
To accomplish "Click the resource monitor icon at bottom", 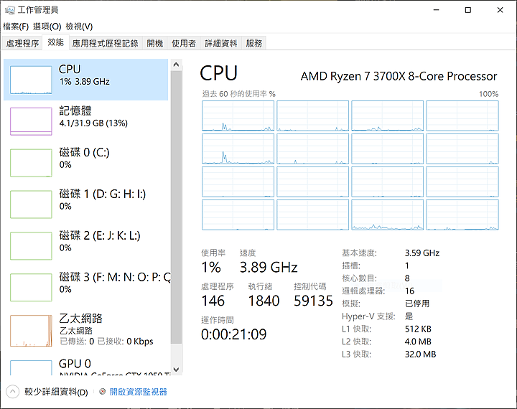I will click(103, 392).
